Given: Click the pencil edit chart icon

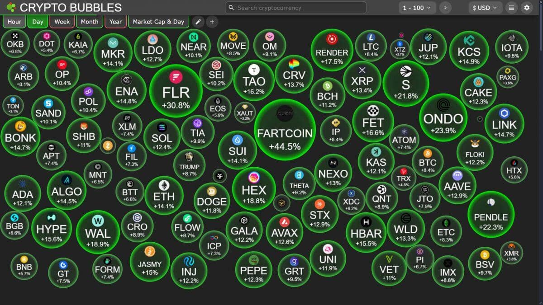Looking at the screenshot, I should 198,22.
